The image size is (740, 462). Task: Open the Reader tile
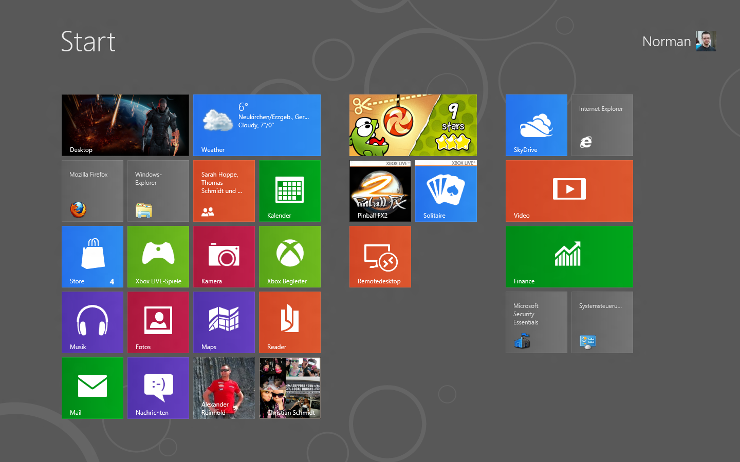point(290,322)
